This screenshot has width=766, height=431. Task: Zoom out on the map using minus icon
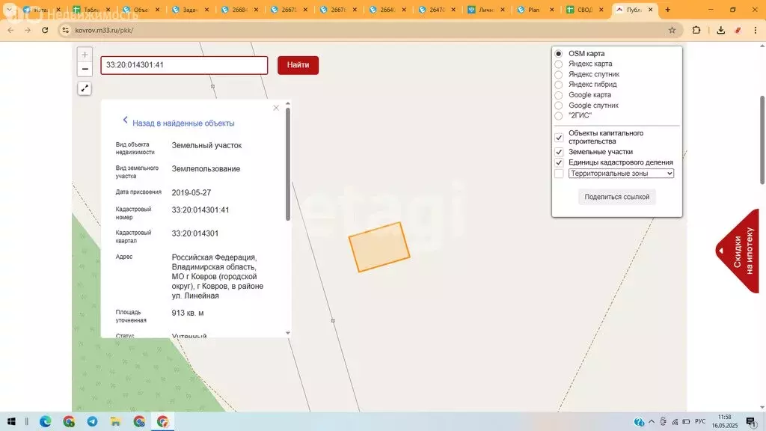[84, 69]
